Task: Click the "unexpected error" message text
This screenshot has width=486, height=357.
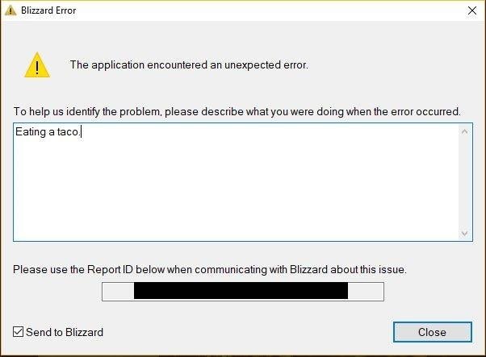Action: point(266,65)
